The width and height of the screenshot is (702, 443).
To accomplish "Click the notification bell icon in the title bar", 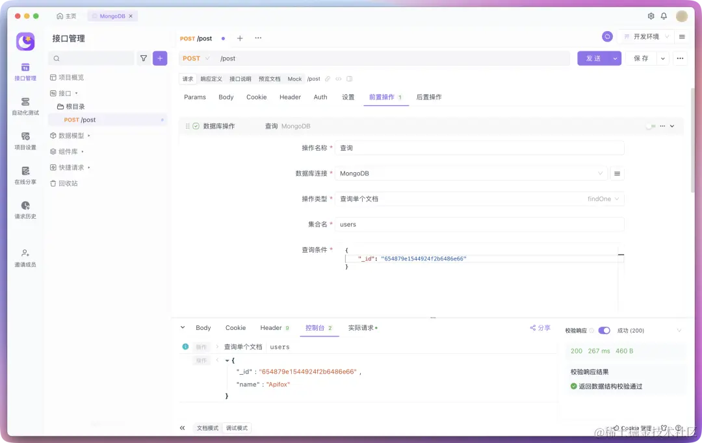I will (x=664, y=16).
